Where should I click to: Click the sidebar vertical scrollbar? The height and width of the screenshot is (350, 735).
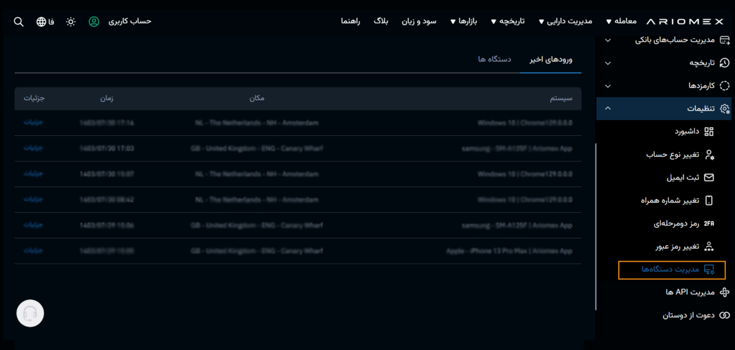[595, 226]
